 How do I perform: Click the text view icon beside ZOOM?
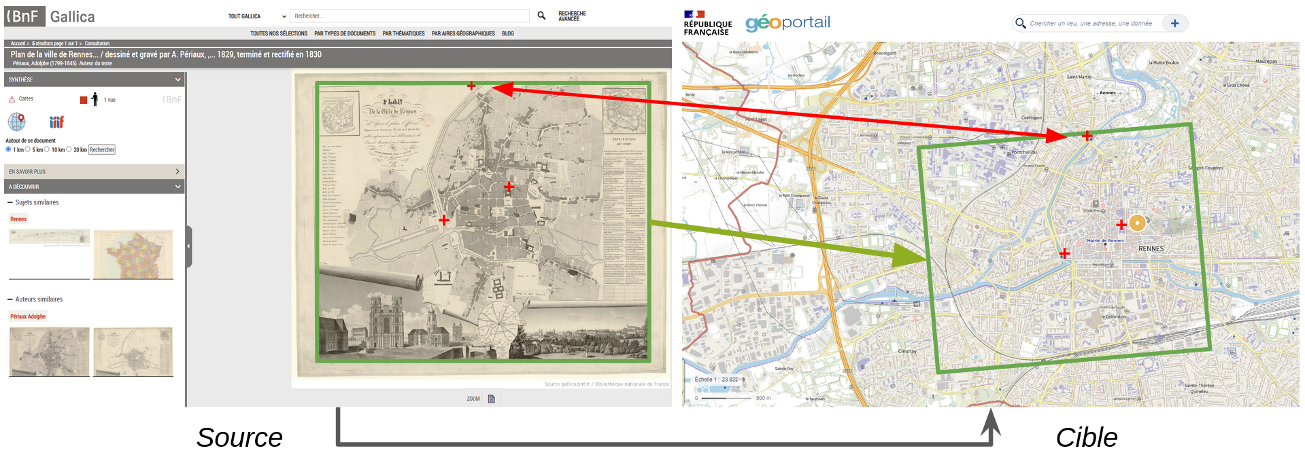tap(491, 399)
